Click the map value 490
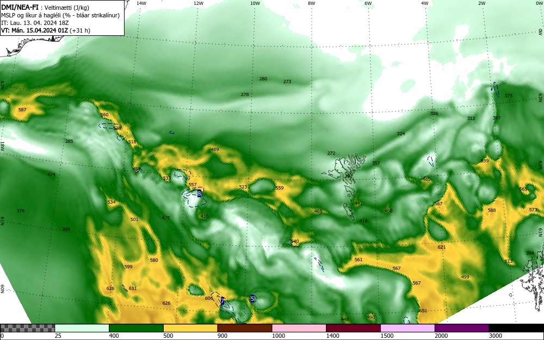This screenshot has height=340, width=544. [x=371, y=317]
